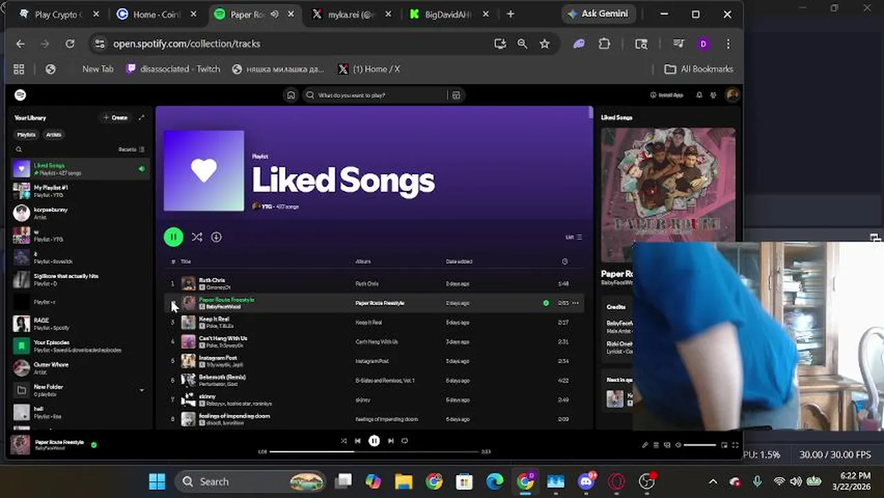Download the Liked Songs playlist
Screen dimensions: 884x498
click(217, 237)
